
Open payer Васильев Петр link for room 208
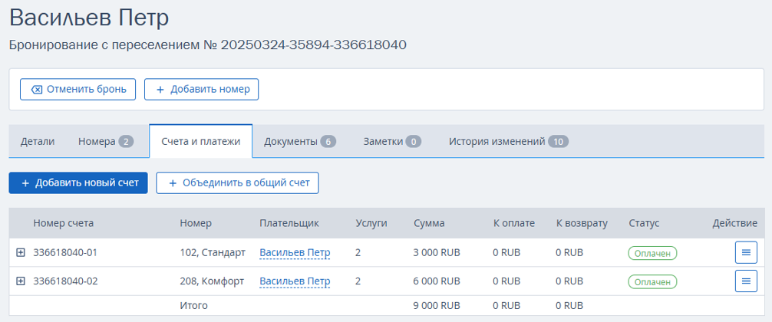(295, 281)
